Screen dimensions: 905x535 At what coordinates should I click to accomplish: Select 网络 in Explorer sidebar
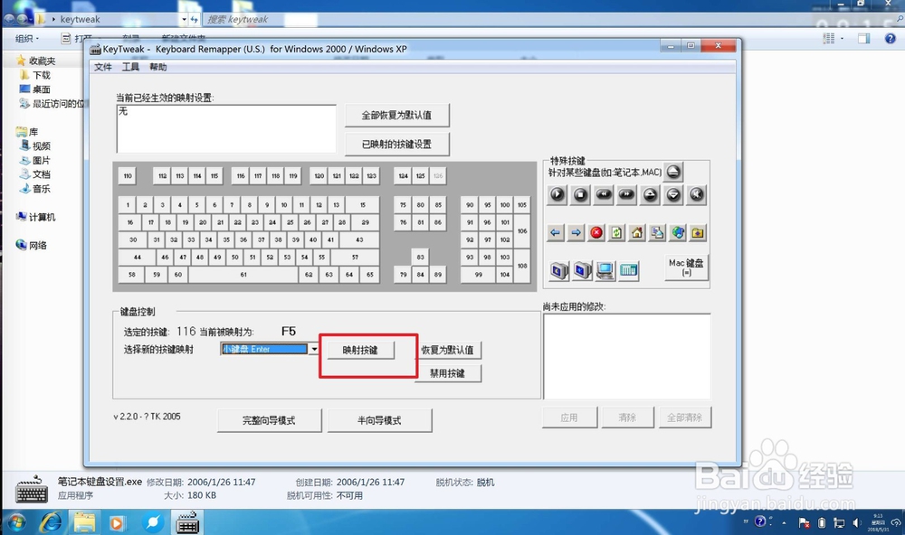38,245
